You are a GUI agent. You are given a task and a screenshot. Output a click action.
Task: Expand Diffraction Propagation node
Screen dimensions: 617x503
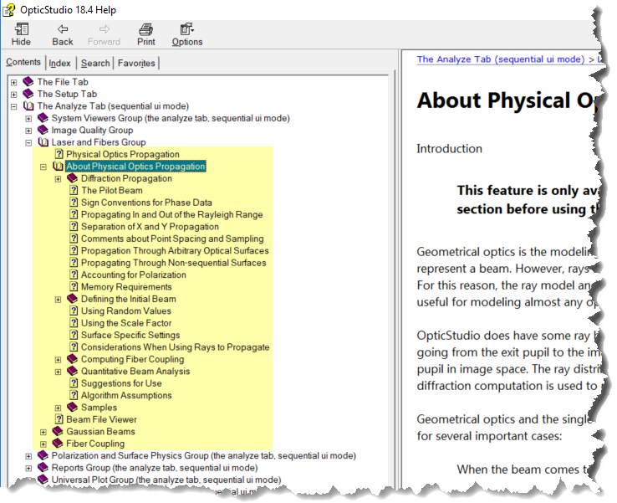click(x=58, y=179)
